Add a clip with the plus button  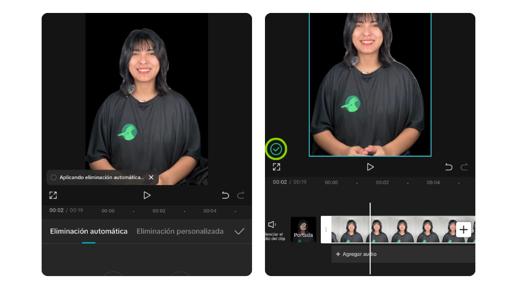463,229
